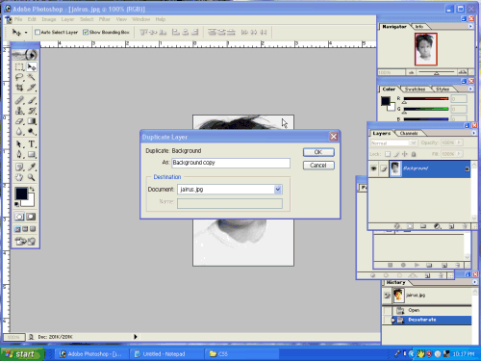Click the Adobe Photoshop taskbar button

92,354
